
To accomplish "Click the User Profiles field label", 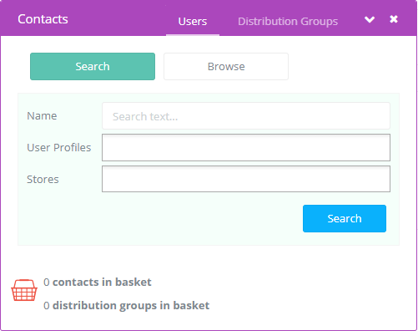I will click(x=59, y=147).
